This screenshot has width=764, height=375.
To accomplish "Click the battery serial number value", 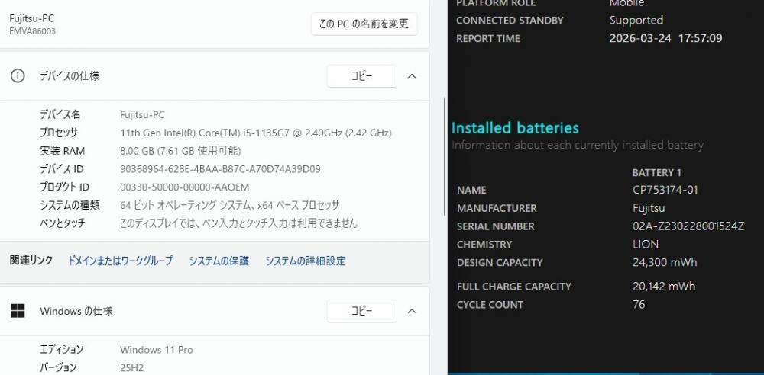I will click(688, 226).
